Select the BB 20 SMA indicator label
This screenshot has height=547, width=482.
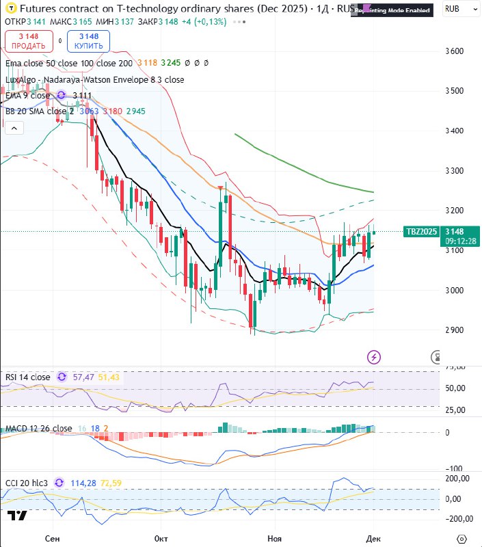click(40, 111)
